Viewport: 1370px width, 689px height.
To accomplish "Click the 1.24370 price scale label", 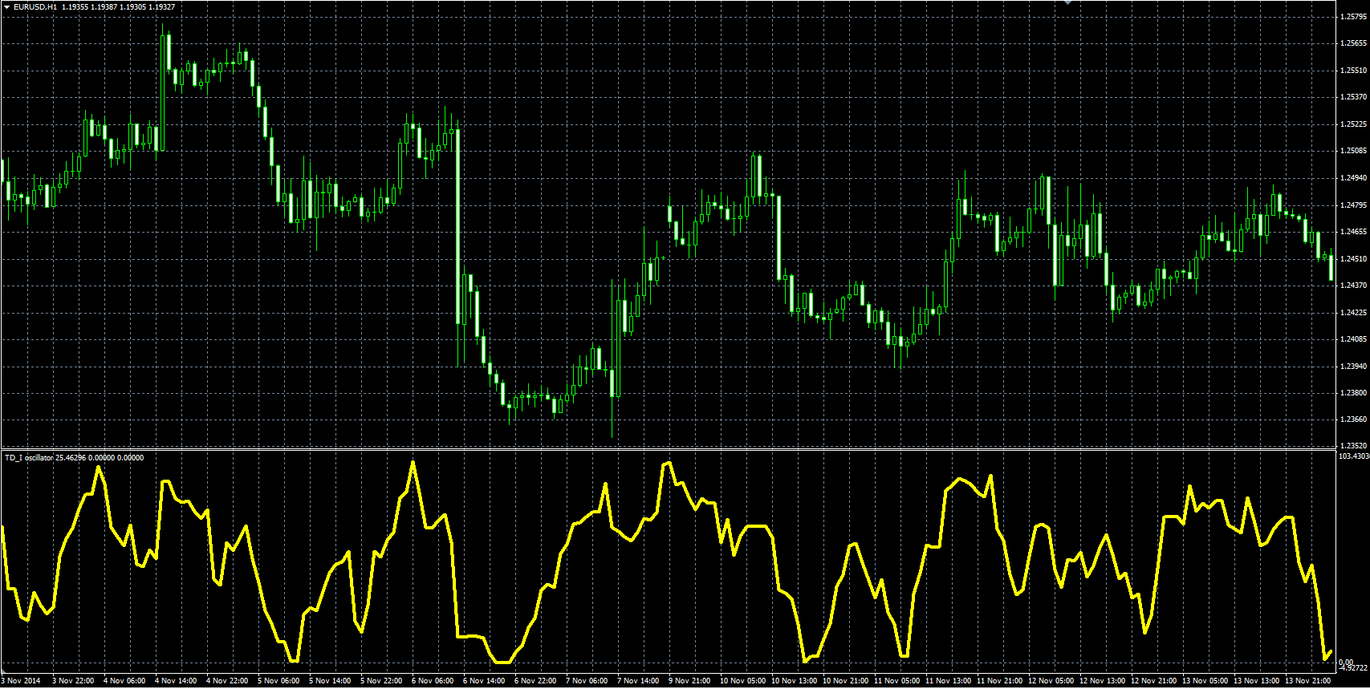I will pos(1353,286).
